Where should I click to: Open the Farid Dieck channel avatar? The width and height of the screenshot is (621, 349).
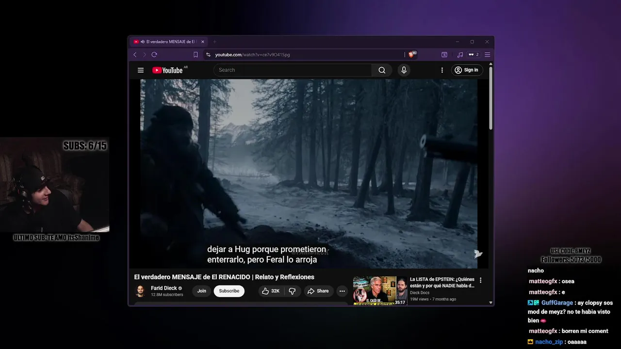(141, 291)
